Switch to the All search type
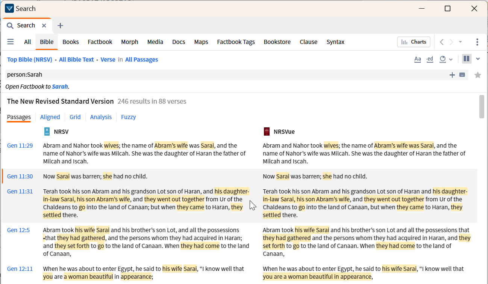The image size is (488, 284). coord(27,42)
